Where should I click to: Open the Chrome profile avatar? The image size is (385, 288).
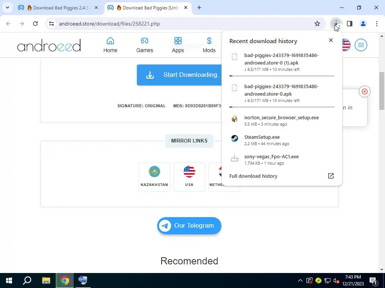click(363, 24)
